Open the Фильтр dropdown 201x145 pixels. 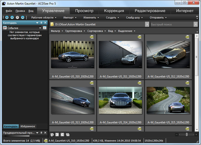coord(57,31)
